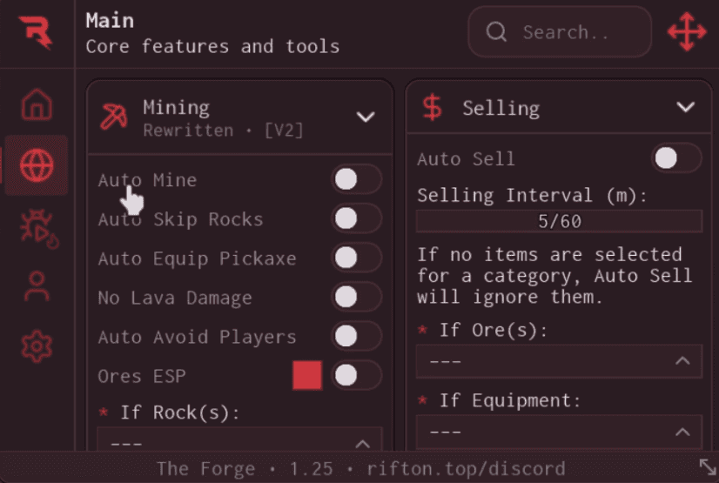The width and height of the screenshot is (719, 483).
Task: Click the Rifton R logo icon
Action: tap(36, 32)
